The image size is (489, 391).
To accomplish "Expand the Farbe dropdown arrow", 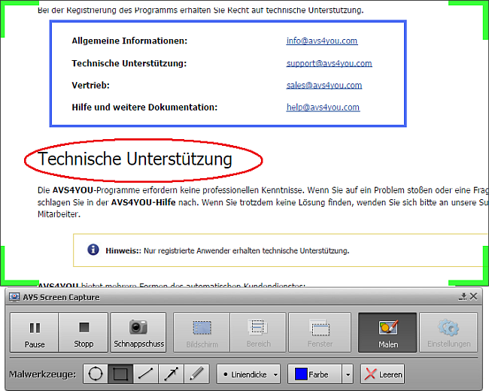I will 348,374.
